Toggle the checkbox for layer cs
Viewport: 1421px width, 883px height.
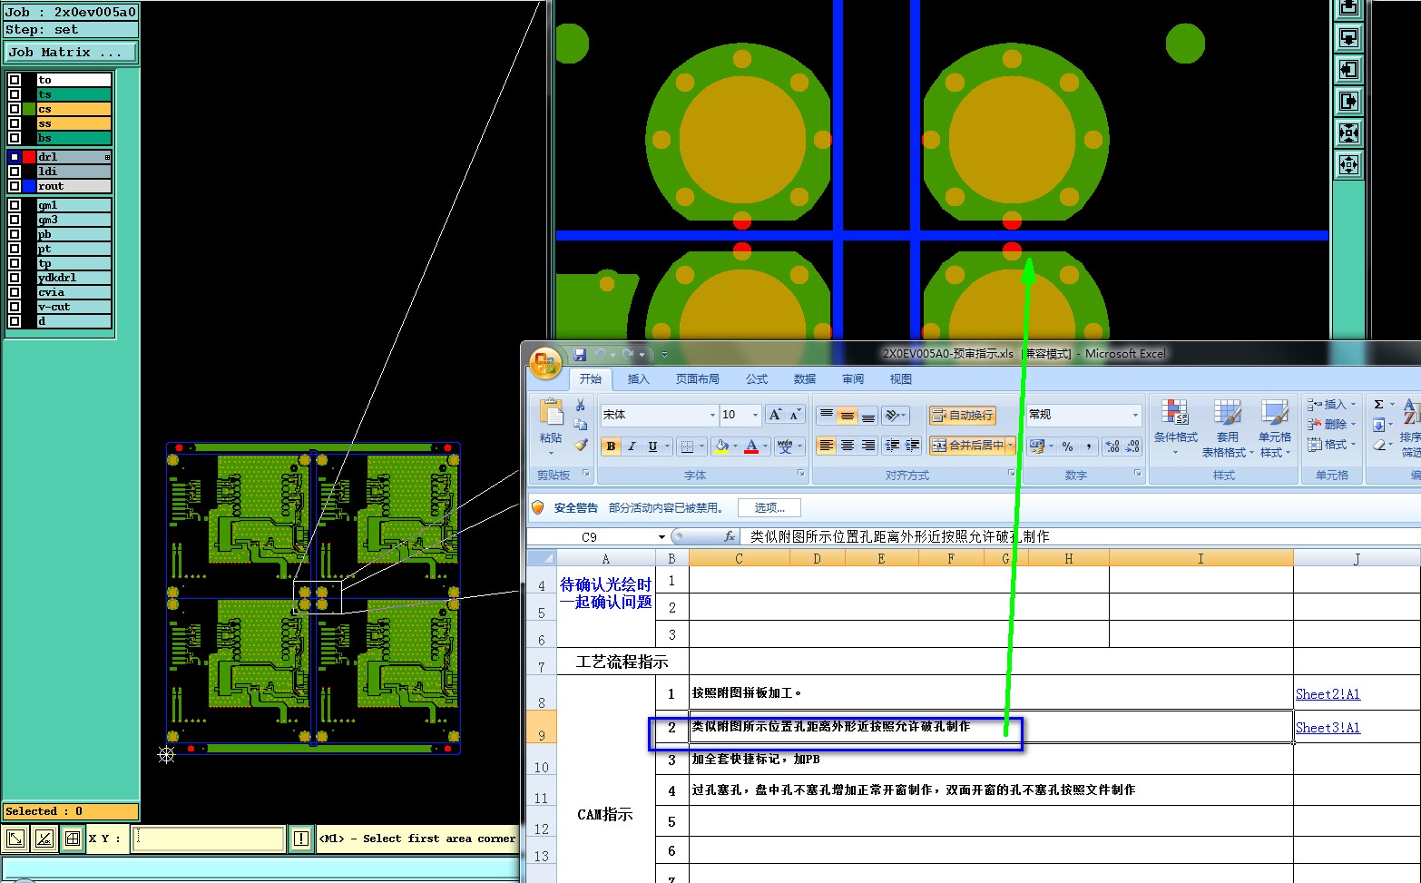(x=14, y=109)
